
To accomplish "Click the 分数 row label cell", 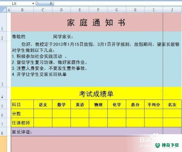I will click(22, 113).
